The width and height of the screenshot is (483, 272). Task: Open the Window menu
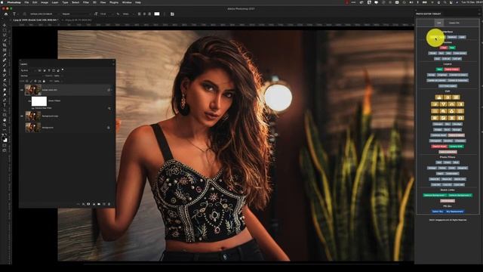coord(127,2)
